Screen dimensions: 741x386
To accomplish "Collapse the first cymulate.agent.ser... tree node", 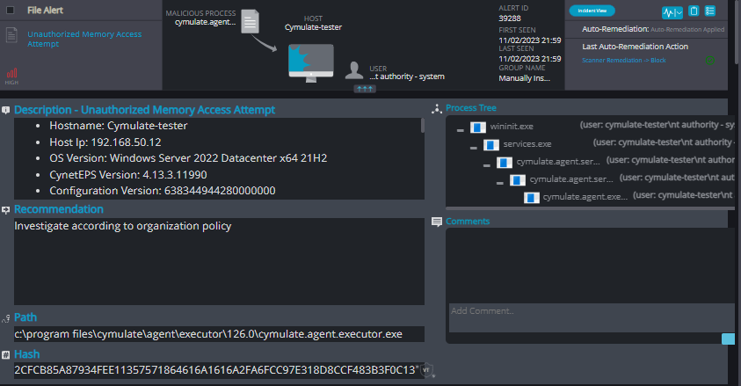I will 486,165.
